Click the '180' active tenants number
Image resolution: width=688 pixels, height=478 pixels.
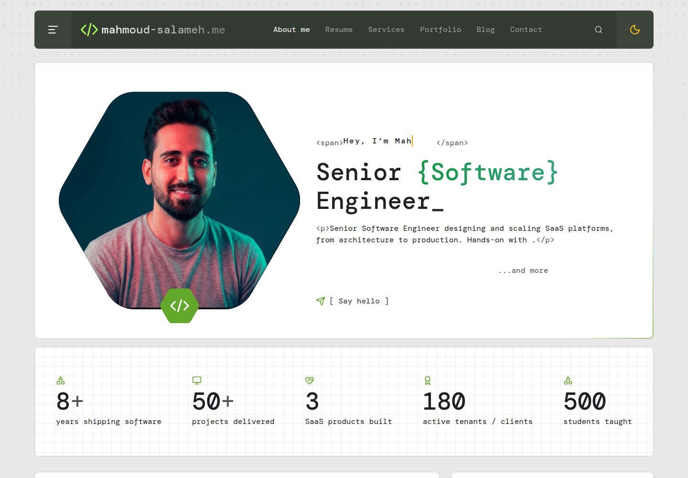click(x=444, y=401)
